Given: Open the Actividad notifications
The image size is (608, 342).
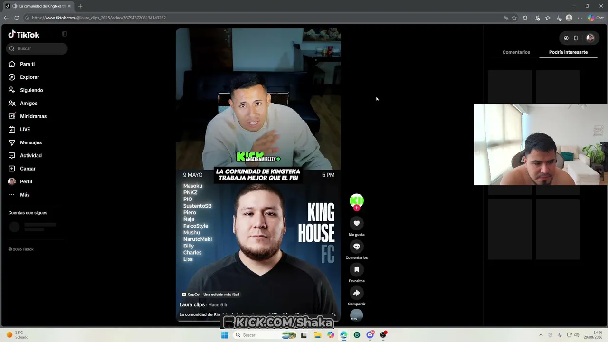Looking at the screenshot, I should (25, 155).
